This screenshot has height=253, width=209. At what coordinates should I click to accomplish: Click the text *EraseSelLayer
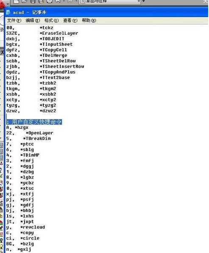(x=59, y=33)
